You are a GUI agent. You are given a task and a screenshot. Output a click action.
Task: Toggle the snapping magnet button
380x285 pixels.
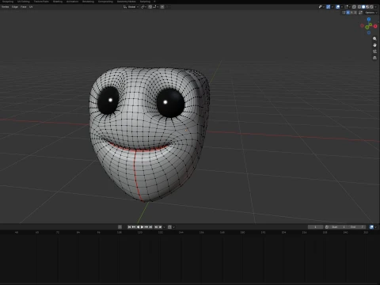click(x=150, y=7)
